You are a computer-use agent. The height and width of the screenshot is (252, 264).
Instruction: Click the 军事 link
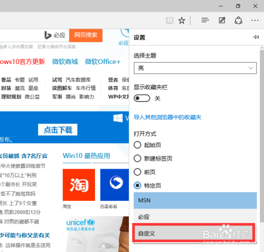[57, 97]
